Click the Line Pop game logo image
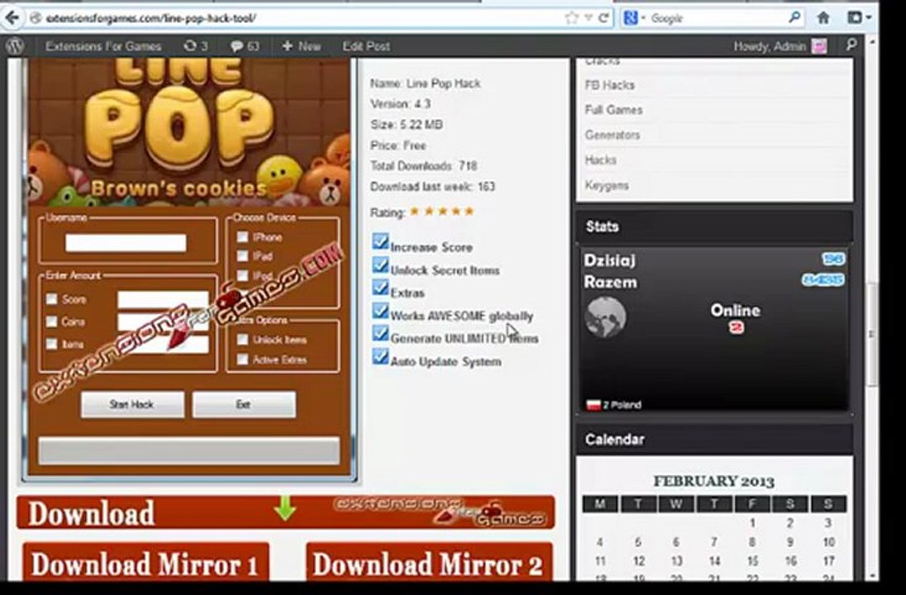 [x=189, y=131]
